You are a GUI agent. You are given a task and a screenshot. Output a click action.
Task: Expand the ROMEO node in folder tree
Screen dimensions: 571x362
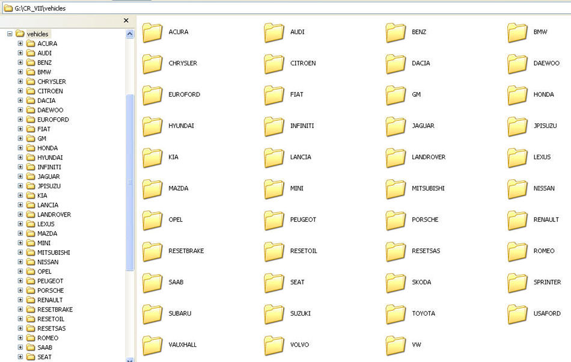click(20, 337)
